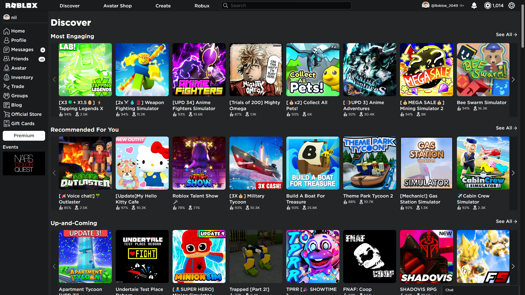Click the Messages sidebar icon

click(7, 50)
